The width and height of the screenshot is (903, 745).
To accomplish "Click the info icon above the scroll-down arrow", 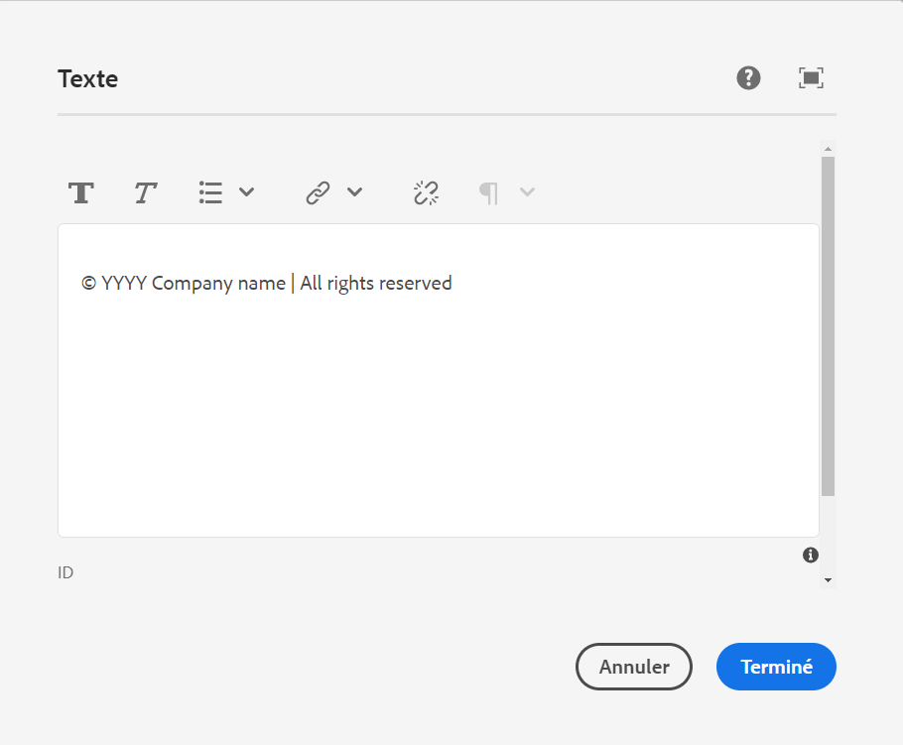I will (x=811, y=555).
